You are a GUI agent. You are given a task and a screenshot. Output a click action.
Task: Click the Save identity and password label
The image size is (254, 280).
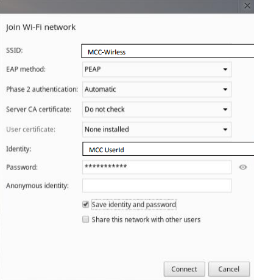134,204
